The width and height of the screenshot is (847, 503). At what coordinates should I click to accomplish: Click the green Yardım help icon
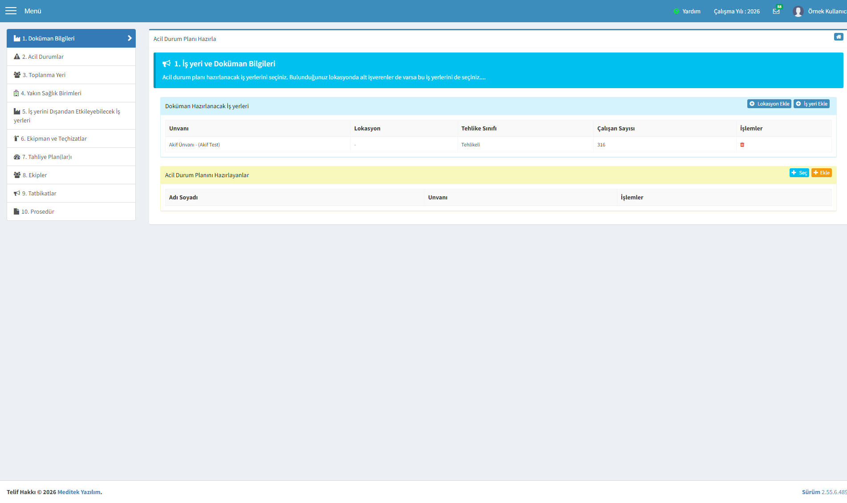pyautogui.click(x=677, y=11)
